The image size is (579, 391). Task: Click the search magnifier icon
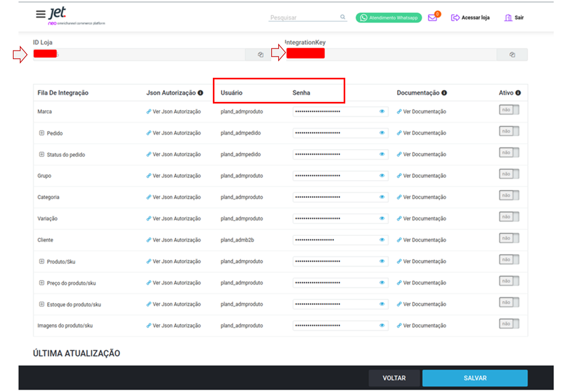click(x=343, y=17)
